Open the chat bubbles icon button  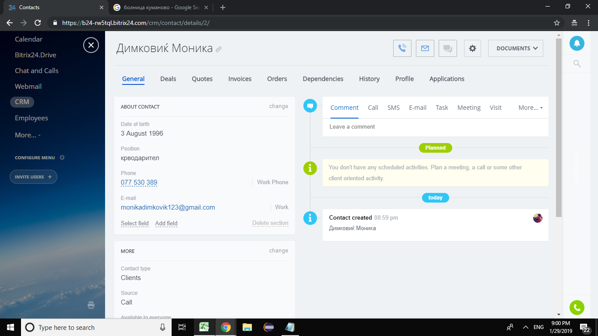click(447, 49)
